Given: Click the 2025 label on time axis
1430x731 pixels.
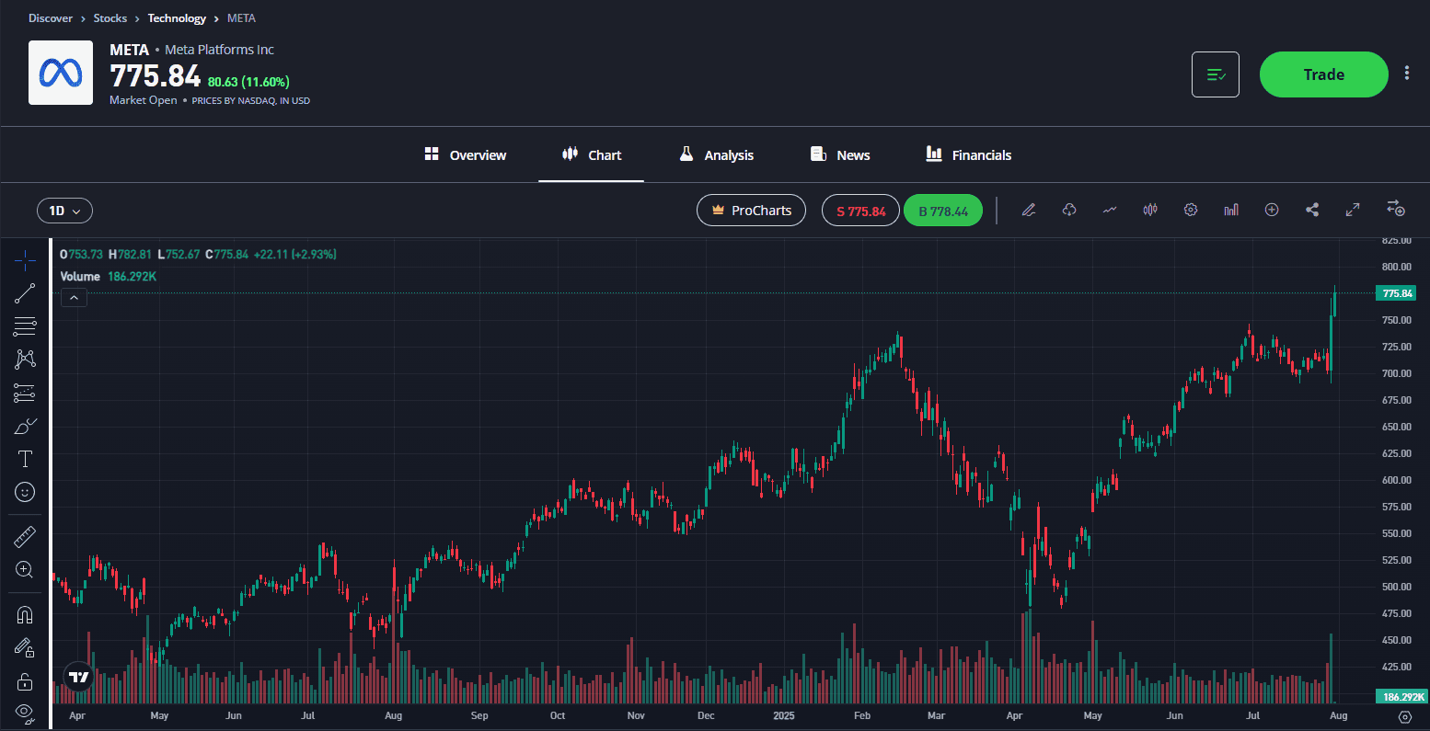Looking at the screenshot, I should (x=784, y=715).
